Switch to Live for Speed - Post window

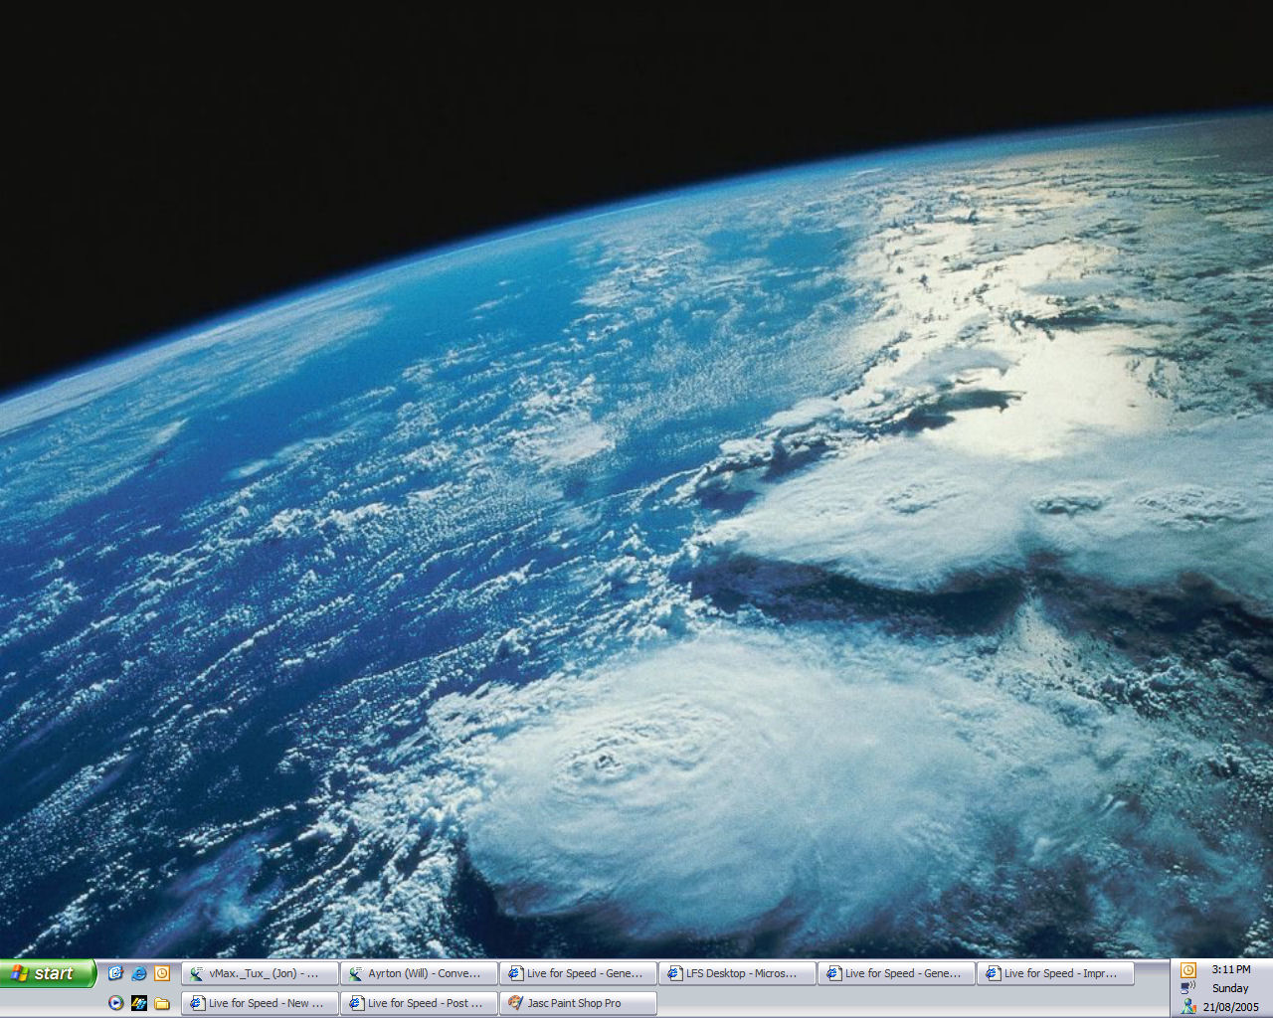[x=419, y=1003]
